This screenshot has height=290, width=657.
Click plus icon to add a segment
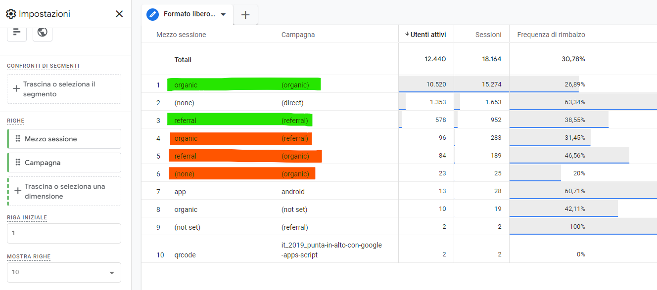click(16, 89)
